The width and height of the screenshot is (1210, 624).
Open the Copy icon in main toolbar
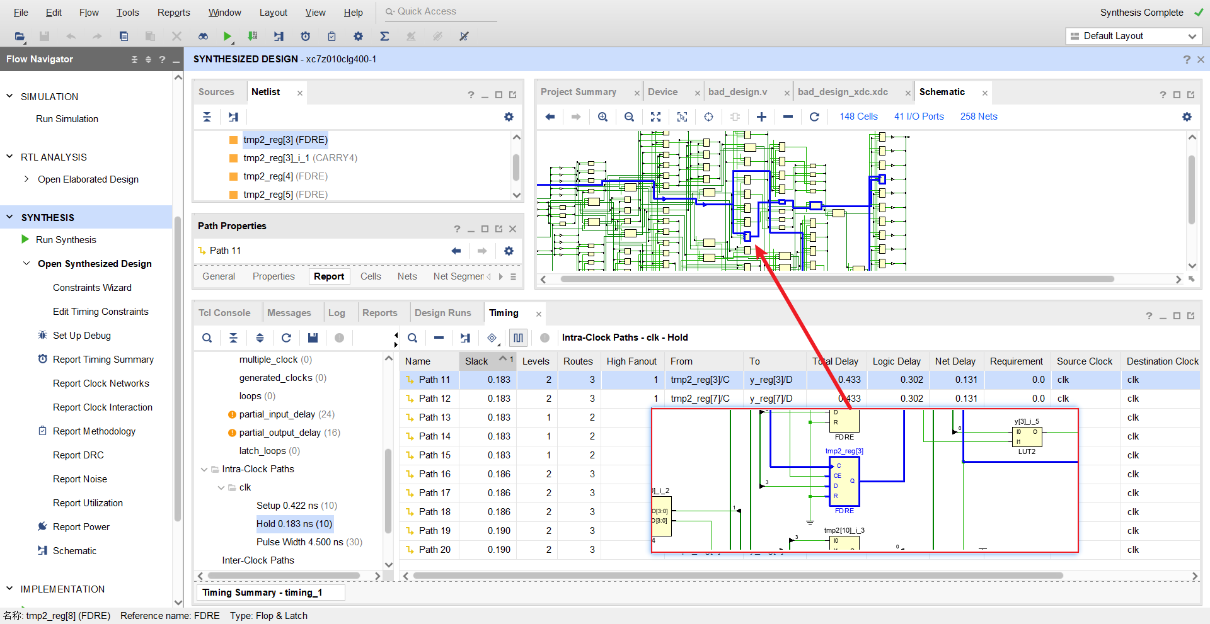coord(124,37)
